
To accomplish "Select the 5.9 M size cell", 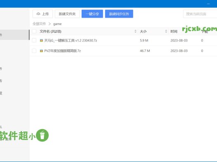I will tap(144, 40).
